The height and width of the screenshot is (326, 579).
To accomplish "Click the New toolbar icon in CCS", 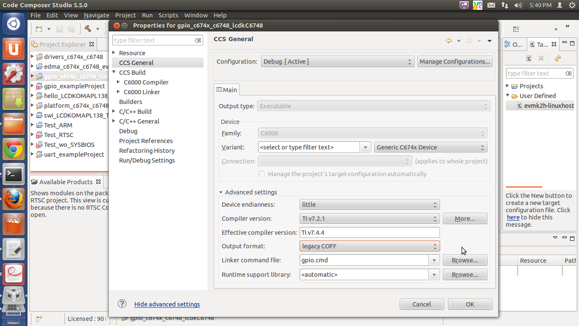I will [39, 29].
